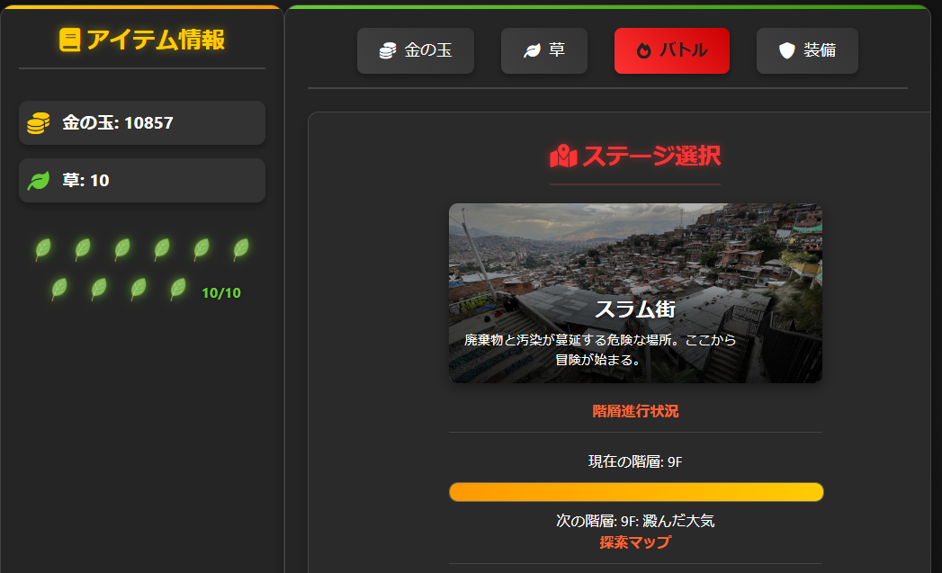Click the ステージ選択 title

(635, 157)
